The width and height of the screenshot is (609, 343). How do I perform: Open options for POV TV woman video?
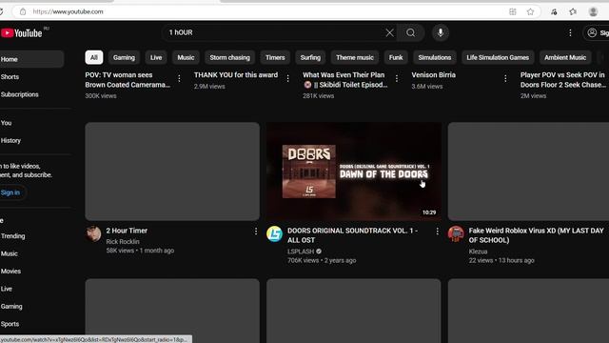click(x=179, y=78)
